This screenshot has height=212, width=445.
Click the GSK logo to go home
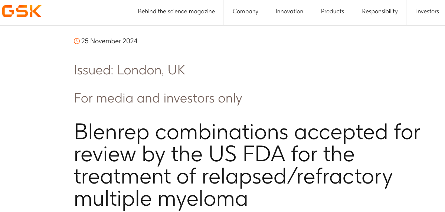22,11
